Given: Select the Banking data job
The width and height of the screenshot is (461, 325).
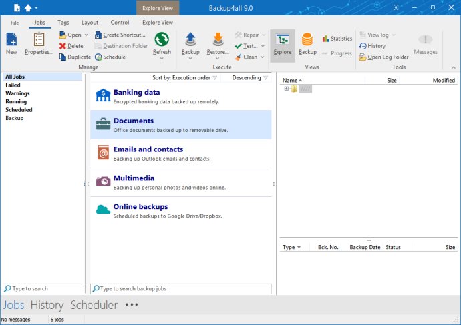Looking at the screenshot, I should (x=181, y=96).
